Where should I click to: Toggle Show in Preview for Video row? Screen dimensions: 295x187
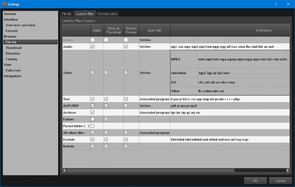(126, 73)
